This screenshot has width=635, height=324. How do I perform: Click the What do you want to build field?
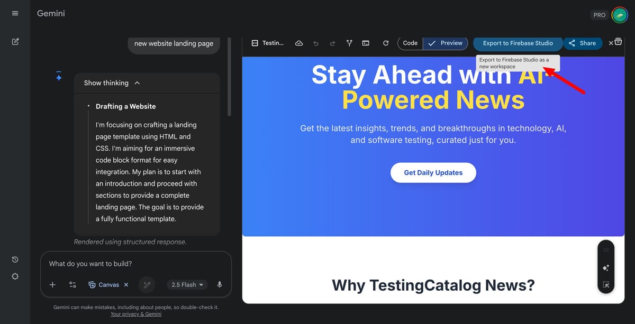[136, 264]
